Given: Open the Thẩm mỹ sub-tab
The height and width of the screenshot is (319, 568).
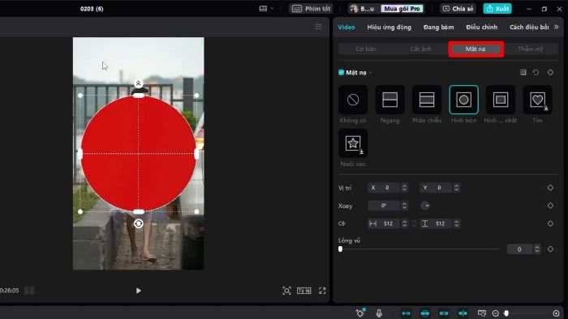Looking at the screenshot, I should pyautogui.click(x=531, y=49).
